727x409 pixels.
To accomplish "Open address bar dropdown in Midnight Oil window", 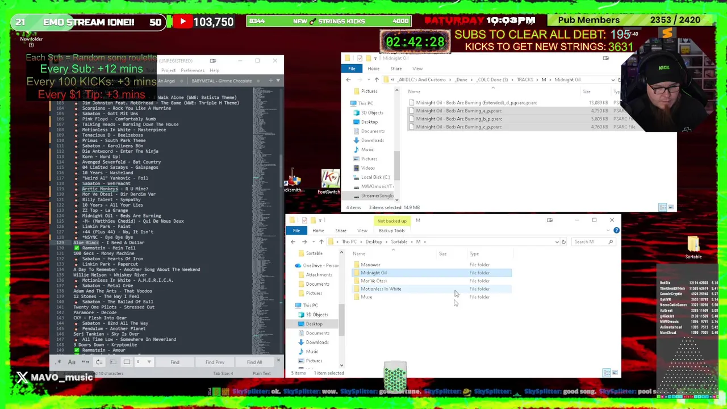I will click(612, 80).
